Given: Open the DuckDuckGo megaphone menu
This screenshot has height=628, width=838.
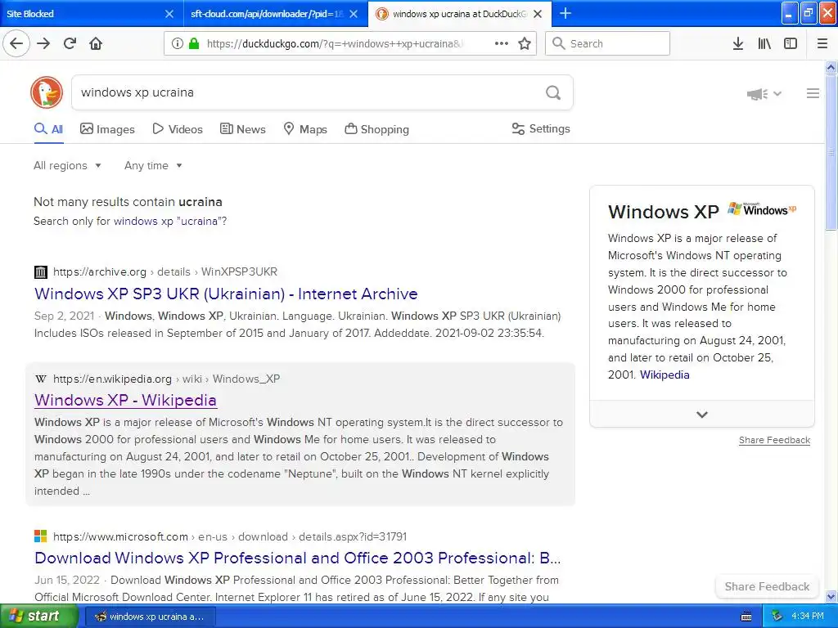Looking at the screenshot, I should (x=764, y=94).
